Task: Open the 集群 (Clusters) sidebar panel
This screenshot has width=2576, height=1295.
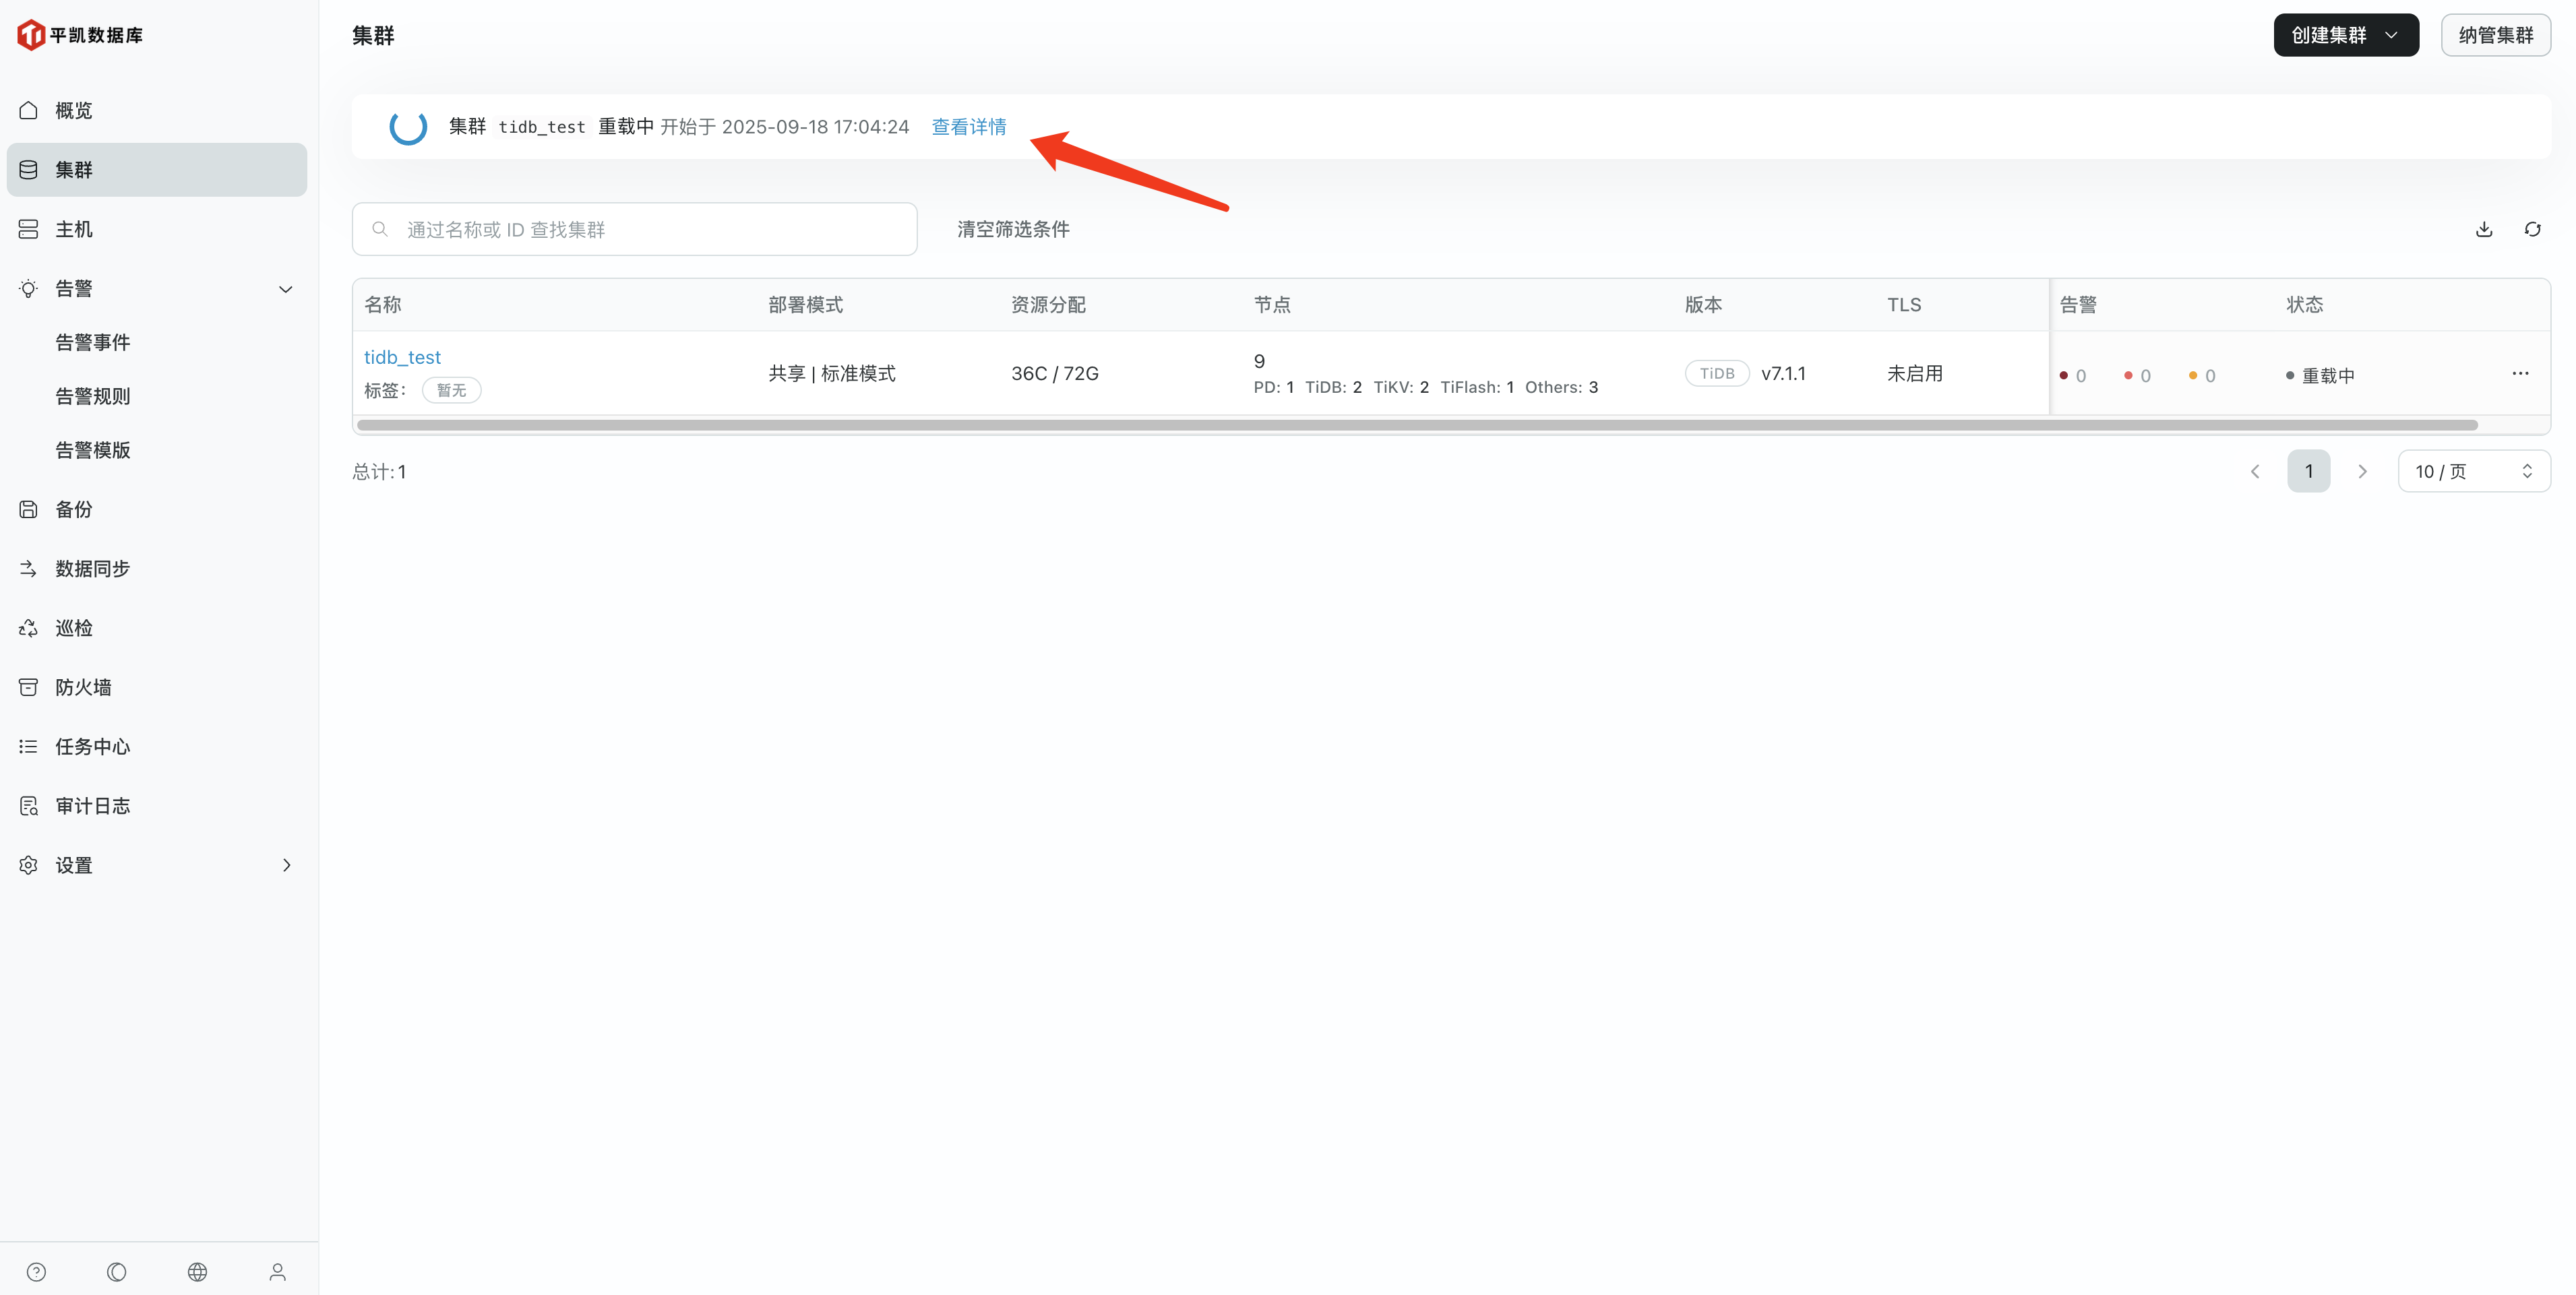Action: (73, 169)
